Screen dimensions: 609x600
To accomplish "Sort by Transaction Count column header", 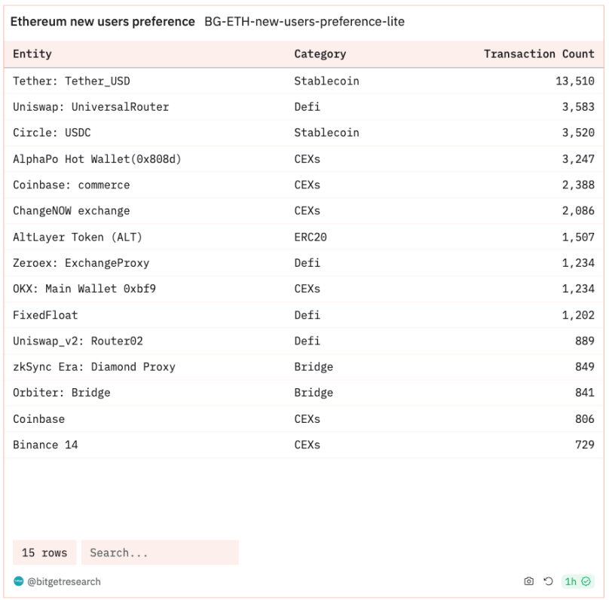I will [x=539, y=54].
